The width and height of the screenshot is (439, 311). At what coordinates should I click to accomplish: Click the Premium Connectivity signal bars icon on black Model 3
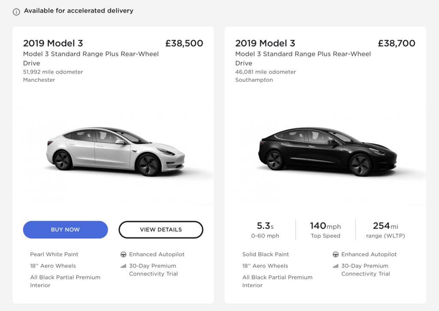(334, 266)
